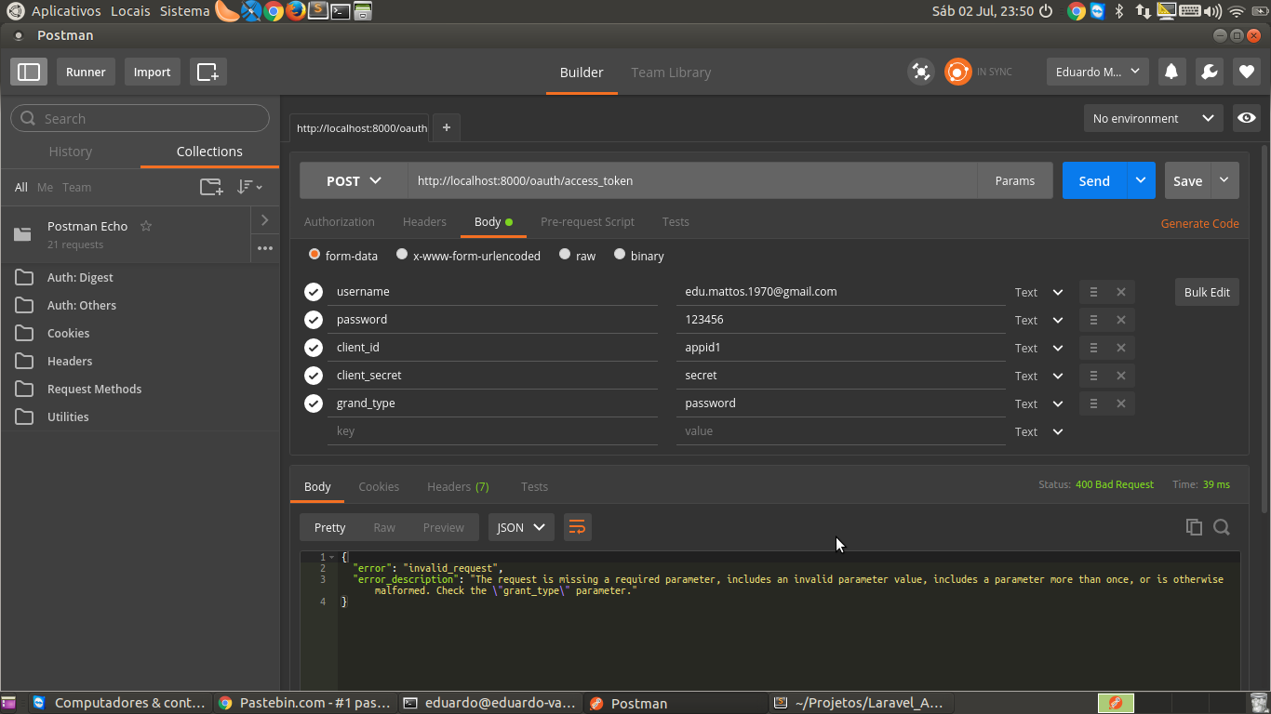
Task: Click the Params button
Action: [x=1015, y=180]
